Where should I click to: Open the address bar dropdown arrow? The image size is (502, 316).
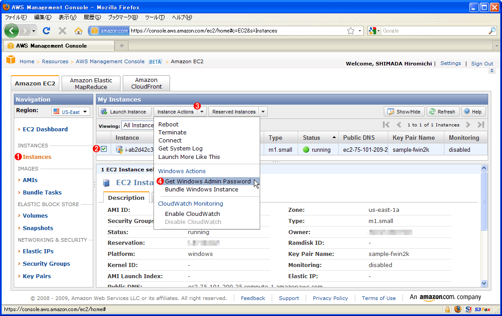pos(360,31)
